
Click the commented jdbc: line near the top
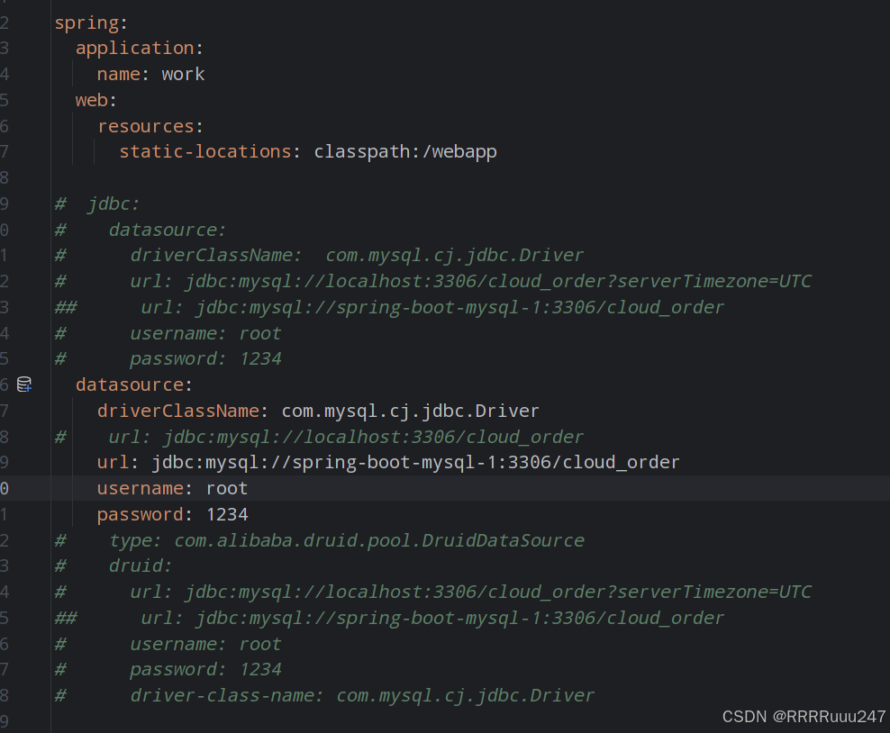(113, 204)
